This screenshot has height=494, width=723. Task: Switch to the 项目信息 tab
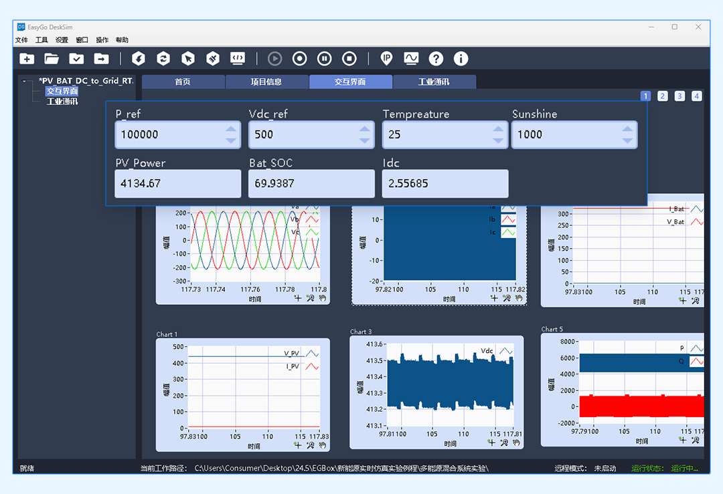(266, 82)
